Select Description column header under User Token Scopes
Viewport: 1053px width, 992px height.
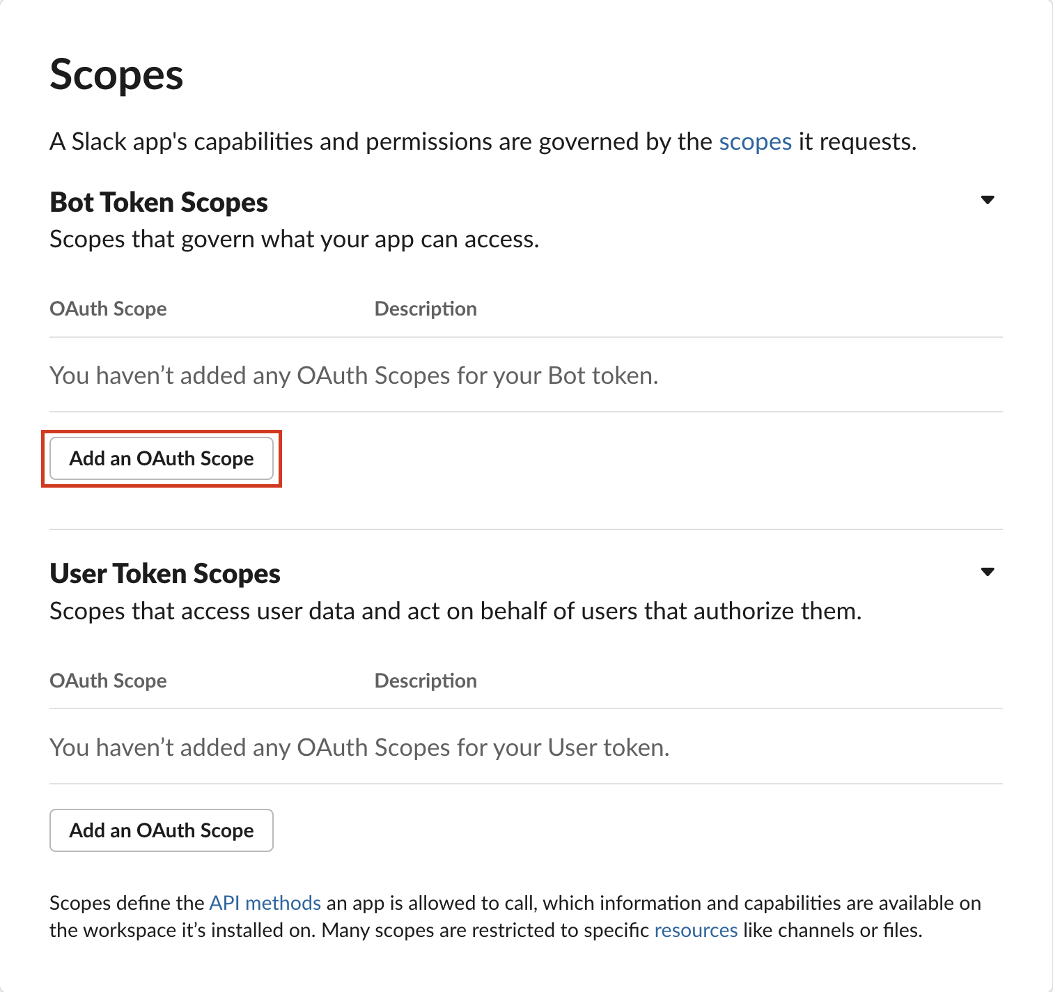coord(426,681)
